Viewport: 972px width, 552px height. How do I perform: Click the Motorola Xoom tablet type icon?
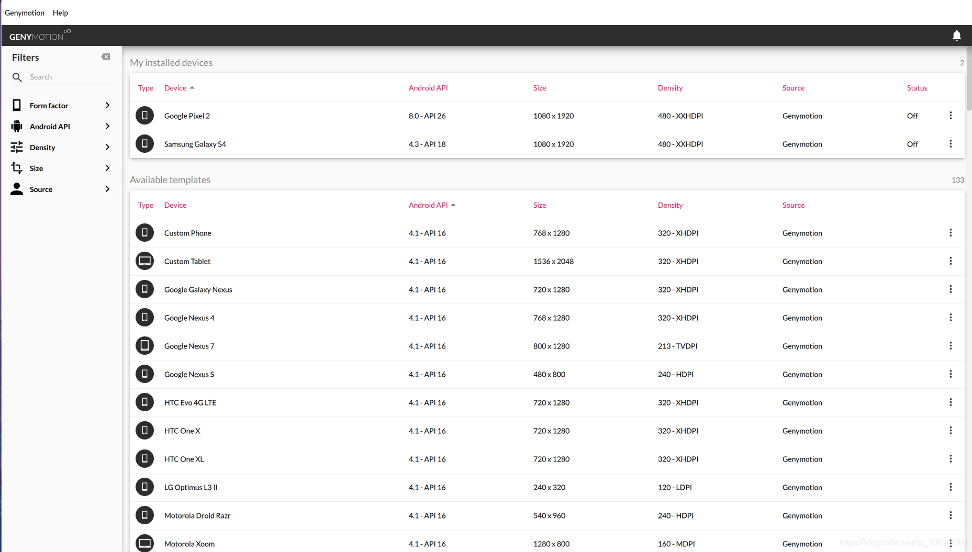[x=144, y=544]
